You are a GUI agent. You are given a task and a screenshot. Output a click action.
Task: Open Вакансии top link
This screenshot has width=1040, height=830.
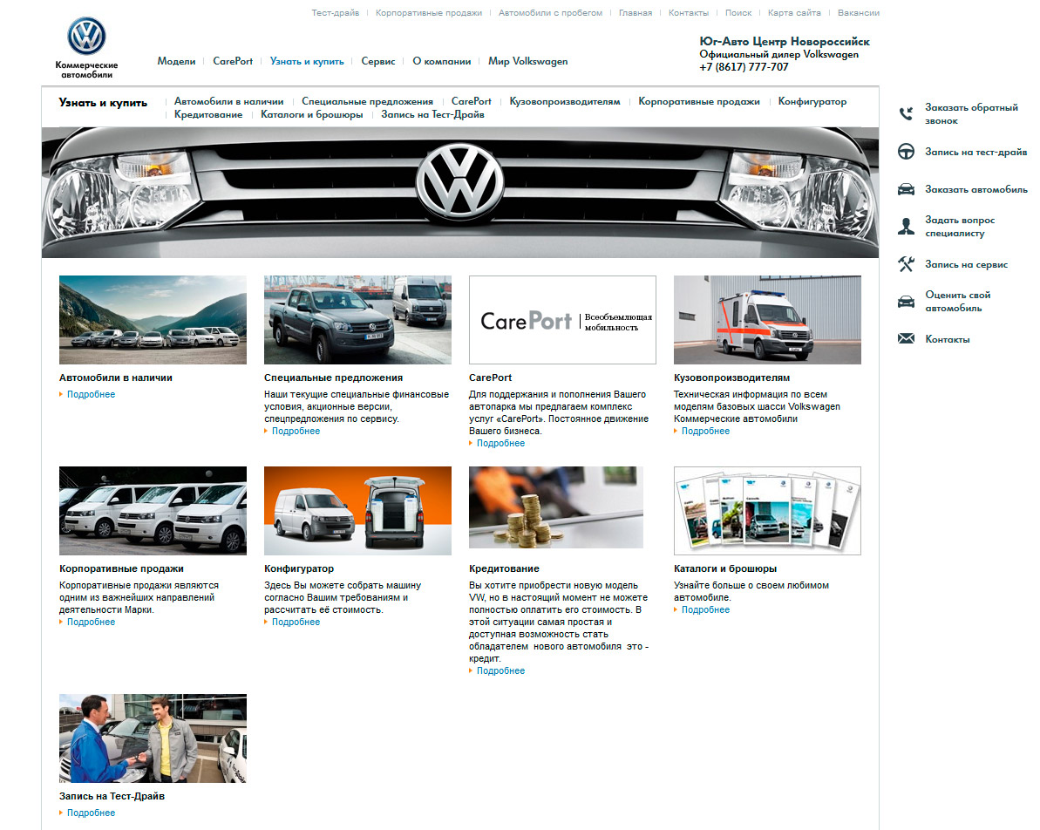[859, 12]
